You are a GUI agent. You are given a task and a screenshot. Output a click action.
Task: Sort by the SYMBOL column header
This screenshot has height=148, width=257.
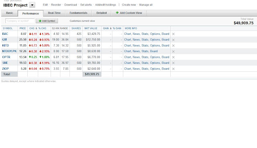pyautogui.click(x=8, y=28)
